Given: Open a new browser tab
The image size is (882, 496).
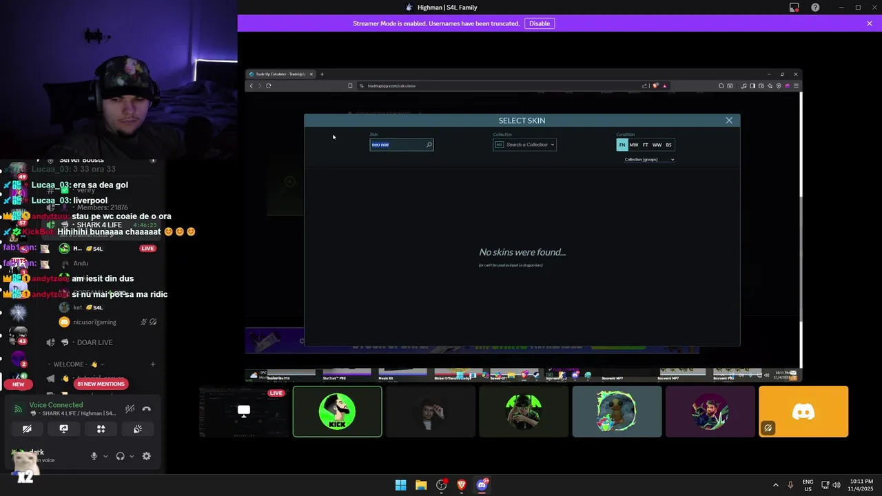Looking at the screenshot, I should point(322,74).
